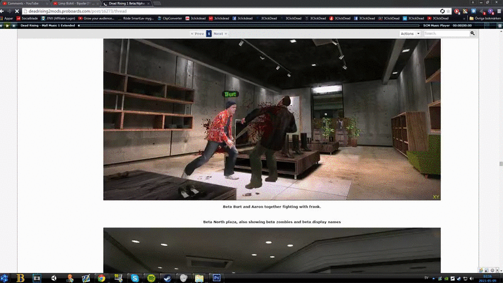This screenshot has width=503, height=283.
Task: Close the Dead Rising 1 Beta/Alpha tab
Action: [148, 3]
